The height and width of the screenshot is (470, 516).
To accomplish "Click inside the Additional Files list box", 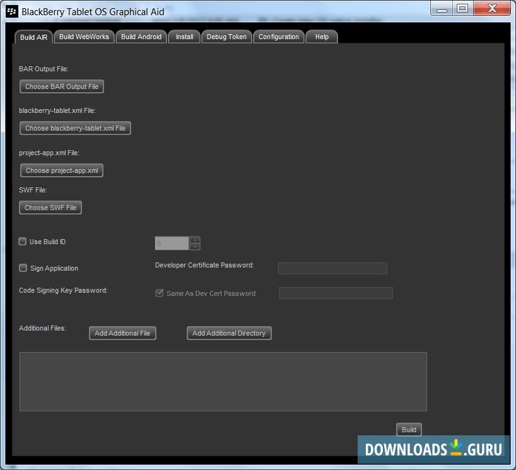I will click(223, 382).
